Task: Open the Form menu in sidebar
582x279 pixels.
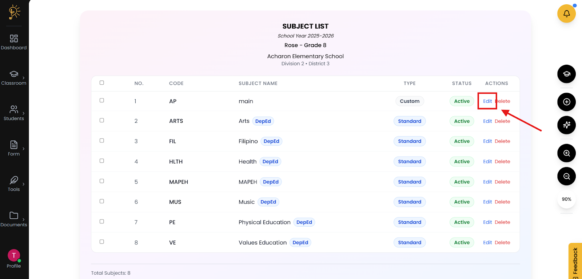Action: pos(14,148)
